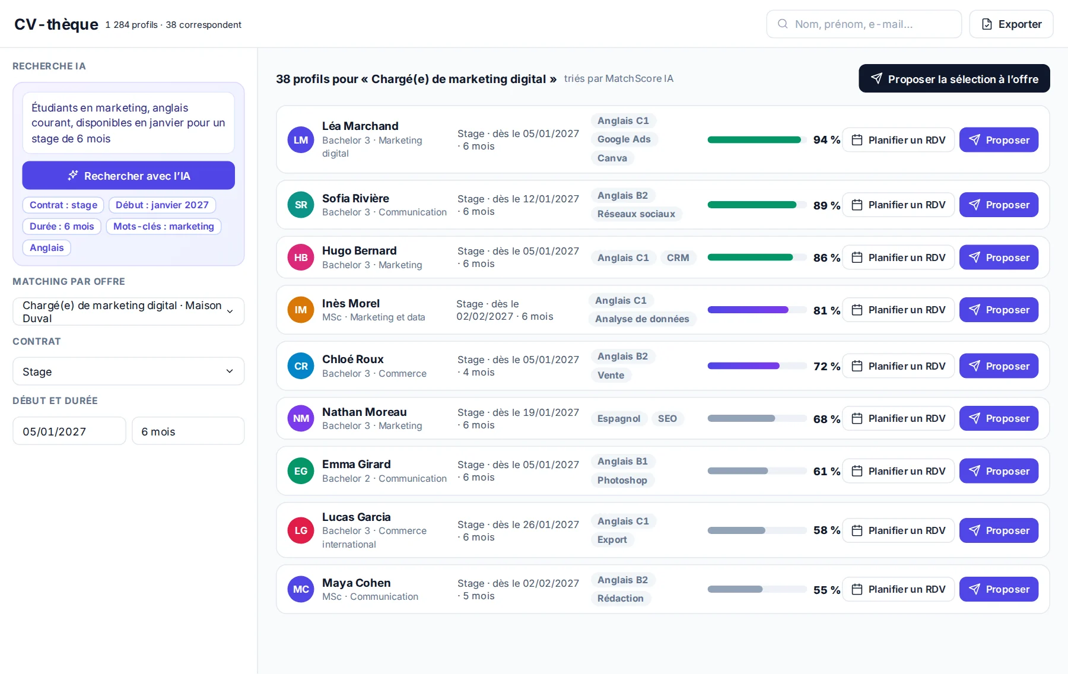Open the Contrat Stage dropdown
Viewport: 1068px width, 674px height.
point(128,371)
